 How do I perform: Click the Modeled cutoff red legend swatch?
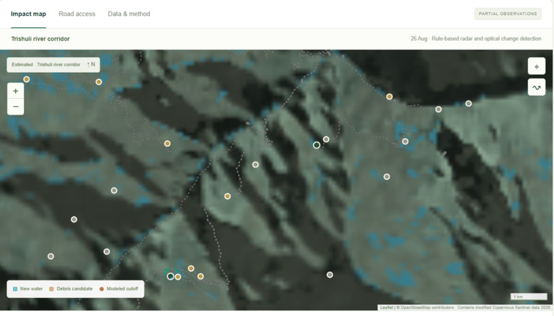102,289
